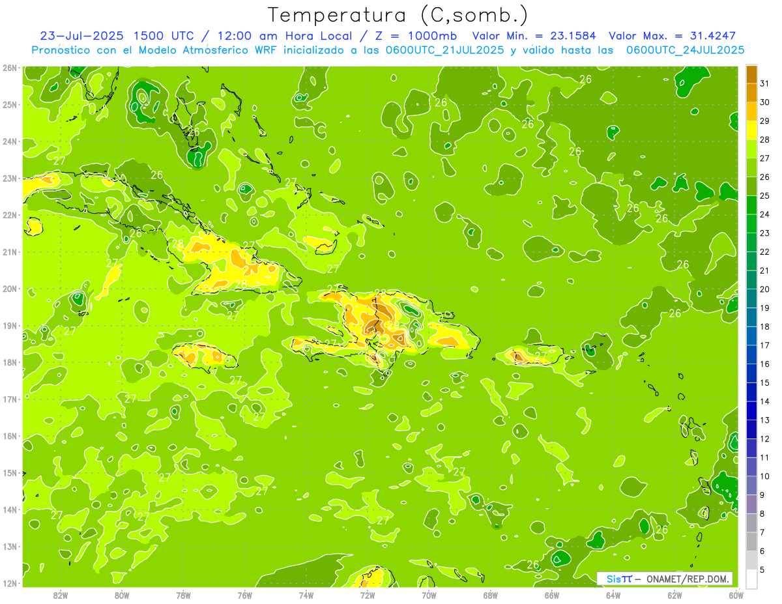Image resolution: width=782 pixels, height=604 pixels.
Task: Click the '24N' latitude axis label
Action: tap(9, 141)
